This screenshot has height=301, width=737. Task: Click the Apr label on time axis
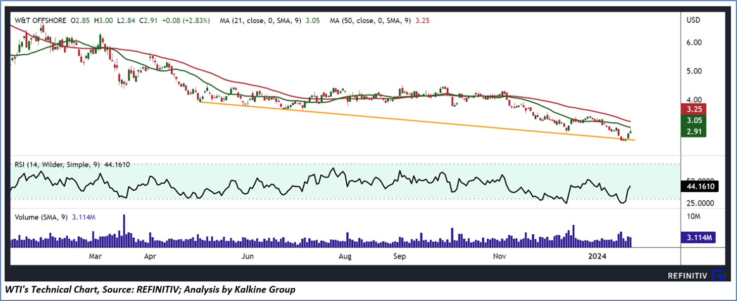pos(150,256)
